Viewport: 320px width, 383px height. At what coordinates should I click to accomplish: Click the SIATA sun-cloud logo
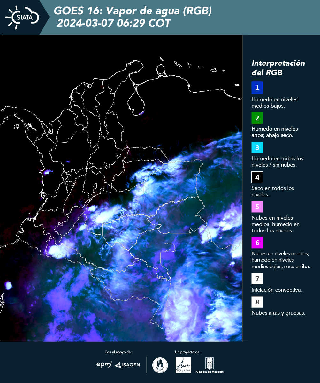(x=22, y=17)
